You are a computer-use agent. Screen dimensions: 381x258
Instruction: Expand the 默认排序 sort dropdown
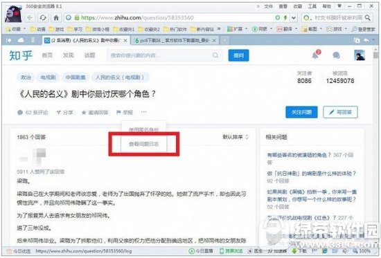coord(236,137)
